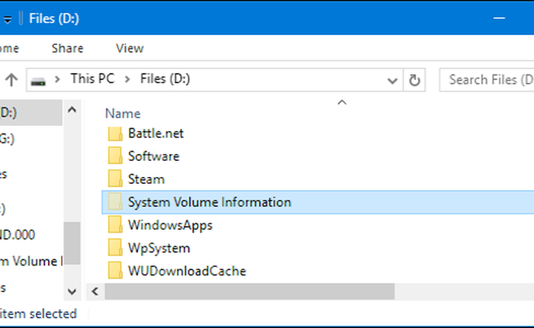Go up one folder level arrow
Viewport: 534px width, 328px height.
[11, 79]
